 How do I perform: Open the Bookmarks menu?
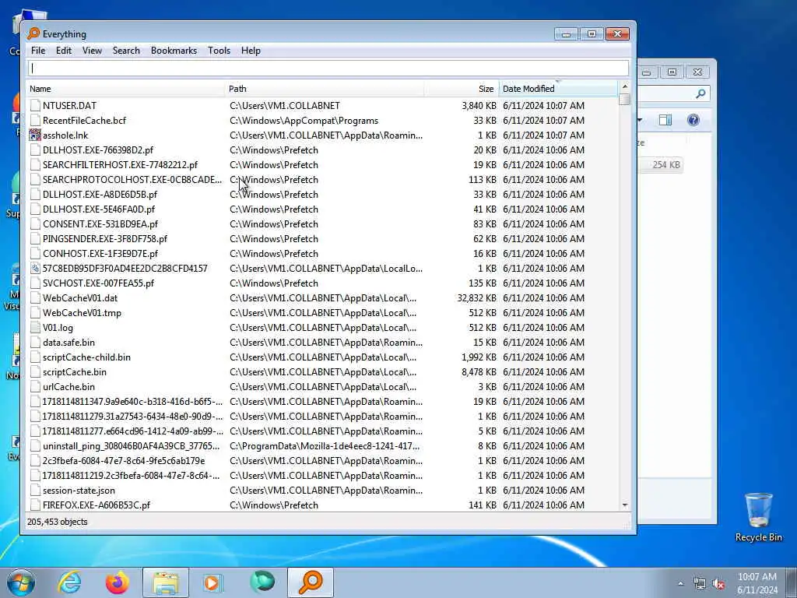point(174,51)
